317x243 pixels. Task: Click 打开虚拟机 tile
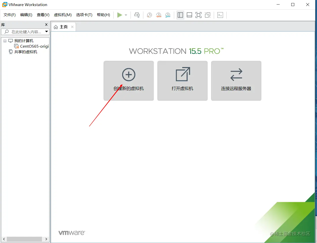[182, 81]
